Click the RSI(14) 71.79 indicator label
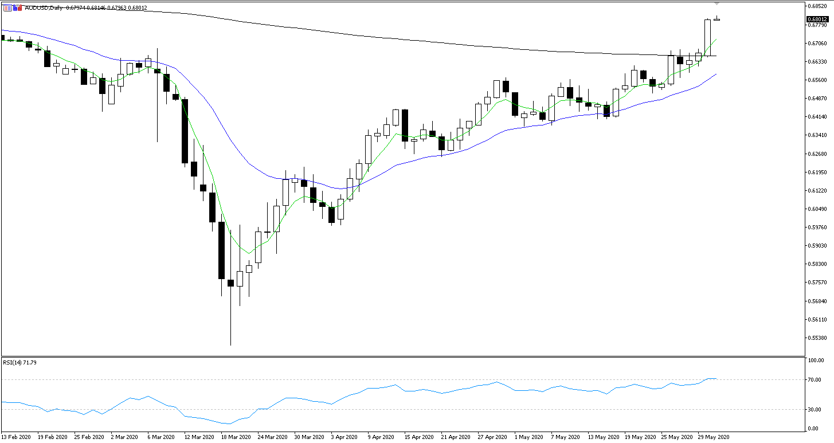Image resolution: width=834 pixels, height=443 pixels. point(19,362)
